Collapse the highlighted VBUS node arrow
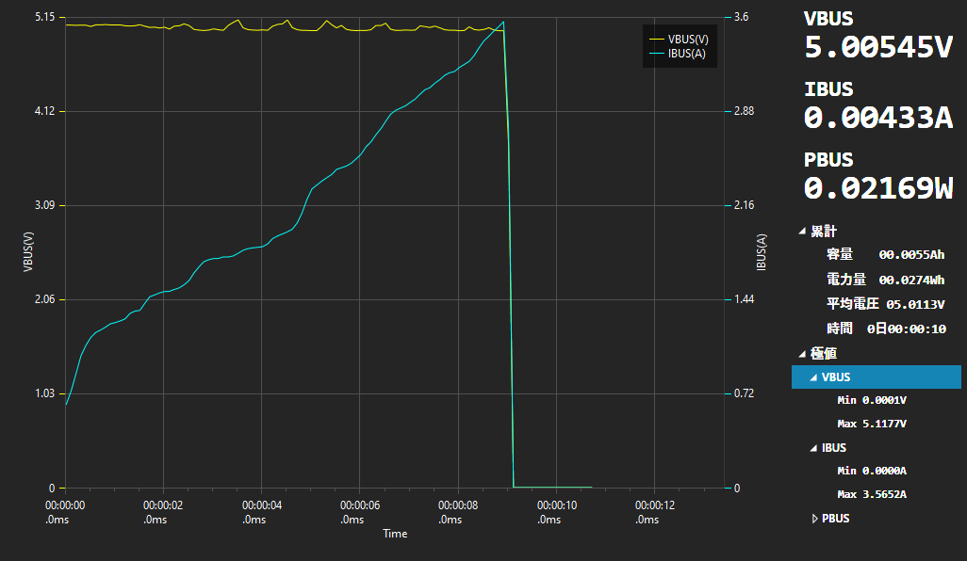 [814, 377]
